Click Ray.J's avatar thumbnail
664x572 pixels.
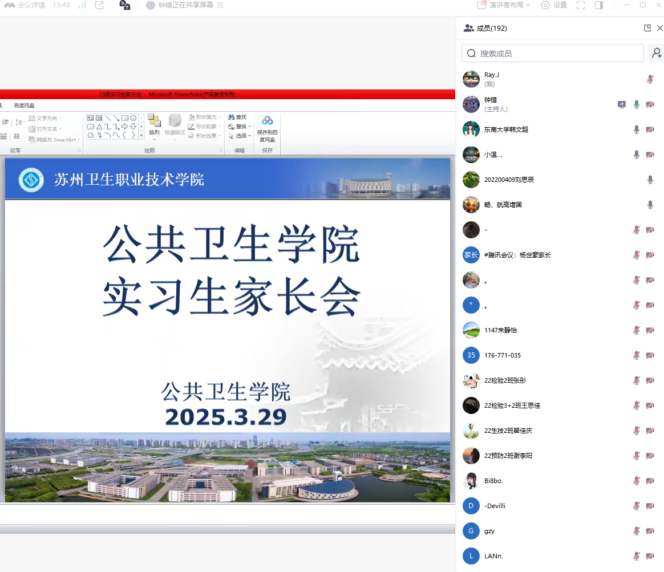pyautogui.click(x=471, y=79)
